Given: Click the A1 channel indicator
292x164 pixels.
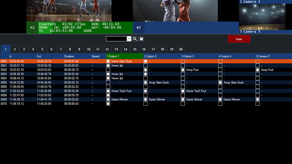Looking at the screenshot, I should [x=32, y=27].
